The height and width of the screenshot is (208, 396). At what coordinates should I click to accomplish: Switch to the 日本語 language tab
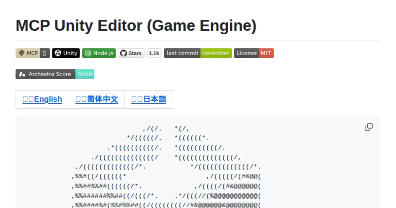[x=149, y=99]
